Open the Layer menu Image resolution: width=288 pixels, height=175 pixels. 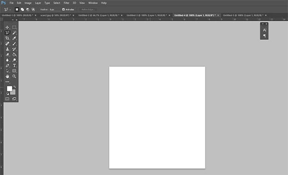pos(38,3)
